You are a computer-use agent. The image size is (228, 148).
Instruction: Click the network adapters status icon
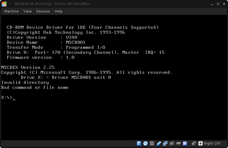click(x=165, y=144)
